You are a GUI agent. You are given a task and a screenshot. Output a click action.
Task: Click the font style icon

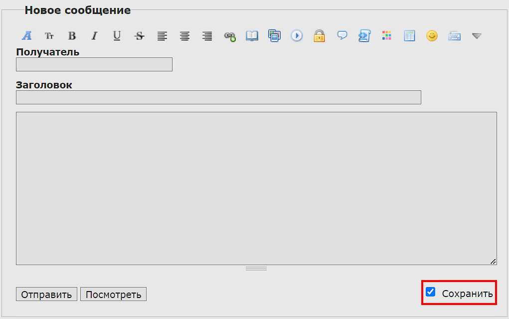pos(27,36)
